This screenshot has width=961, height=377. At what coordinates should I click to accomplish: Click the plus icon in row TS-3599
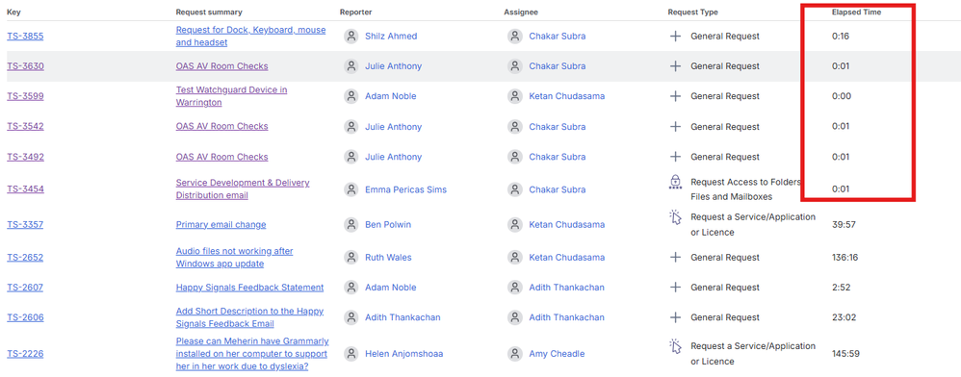pos(675,96)
